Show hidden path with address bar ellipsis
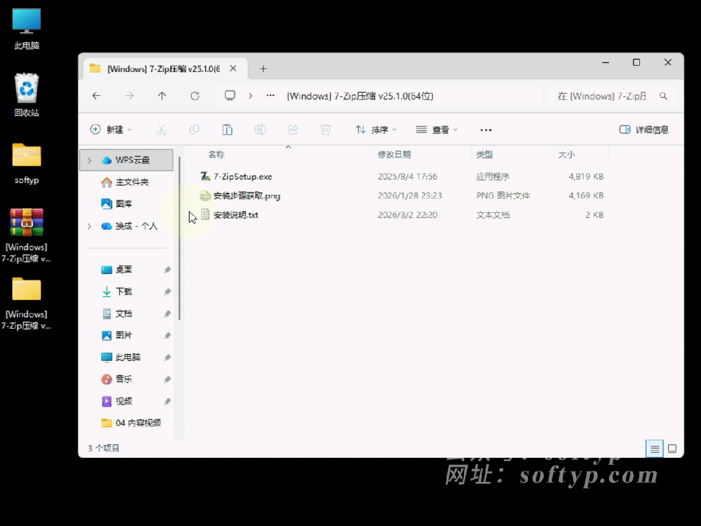The width and height of the screenshot is (701, 526). point(271,95)
